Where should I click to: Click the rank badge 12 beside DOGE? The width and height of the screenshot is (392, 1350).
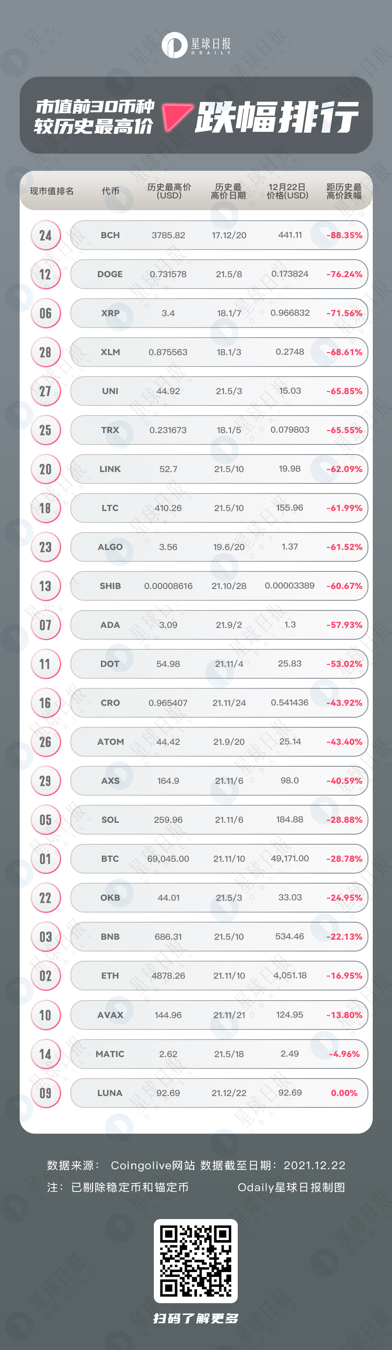(x=45, y=274)
